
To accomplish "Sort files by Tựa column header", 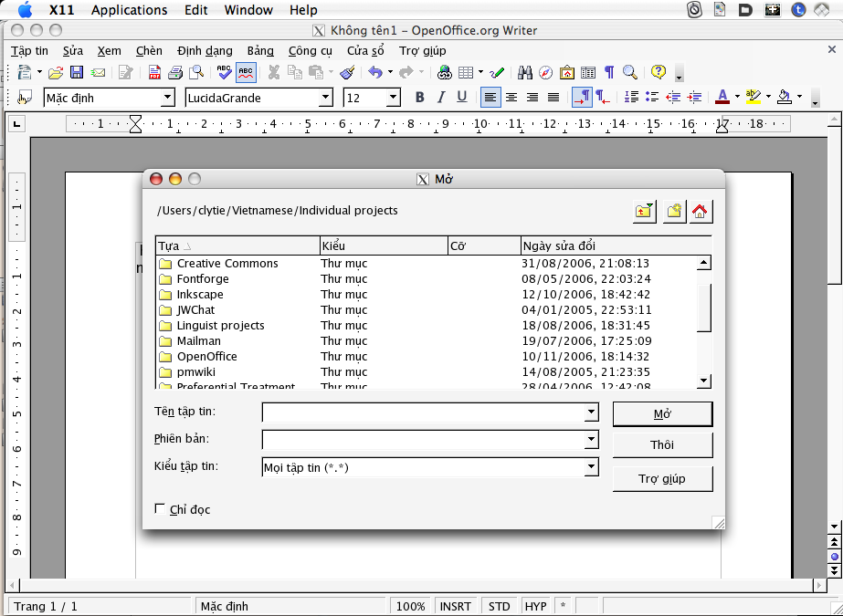I will coord(237,246).
